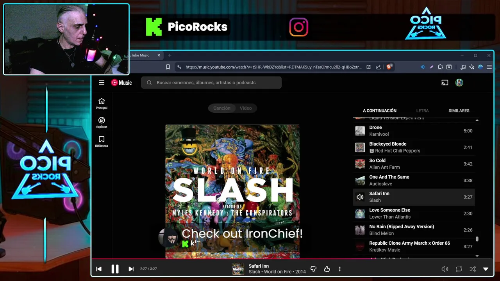Image resolution: width=500 pixels, height=281 pixels.
Task: Open the browser main menu hamburger
Action: pos(489,67)
